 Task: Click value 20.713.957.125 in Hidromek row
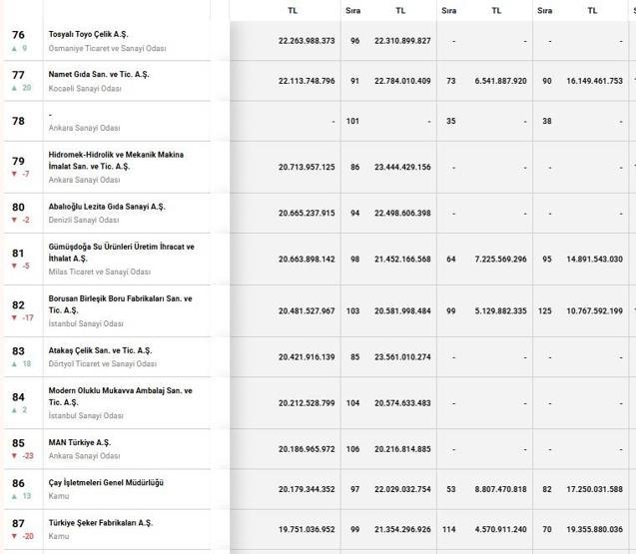point(307,167)
